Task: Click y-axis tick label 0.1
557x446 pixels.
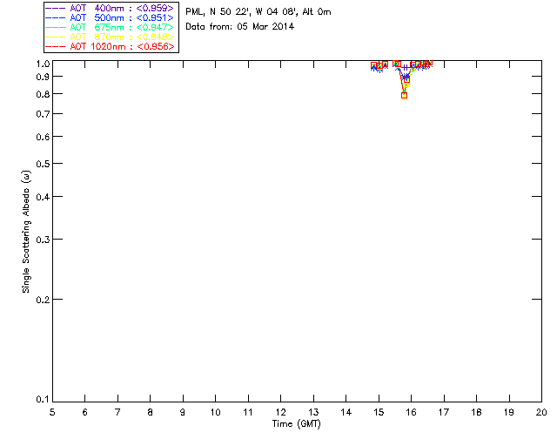Action: click(x=43, y=400)
